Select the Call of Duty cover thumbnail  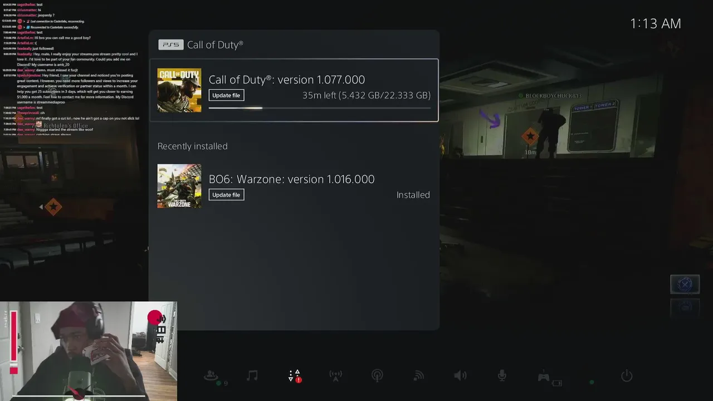pyautogui.click(x=179, y=90)
